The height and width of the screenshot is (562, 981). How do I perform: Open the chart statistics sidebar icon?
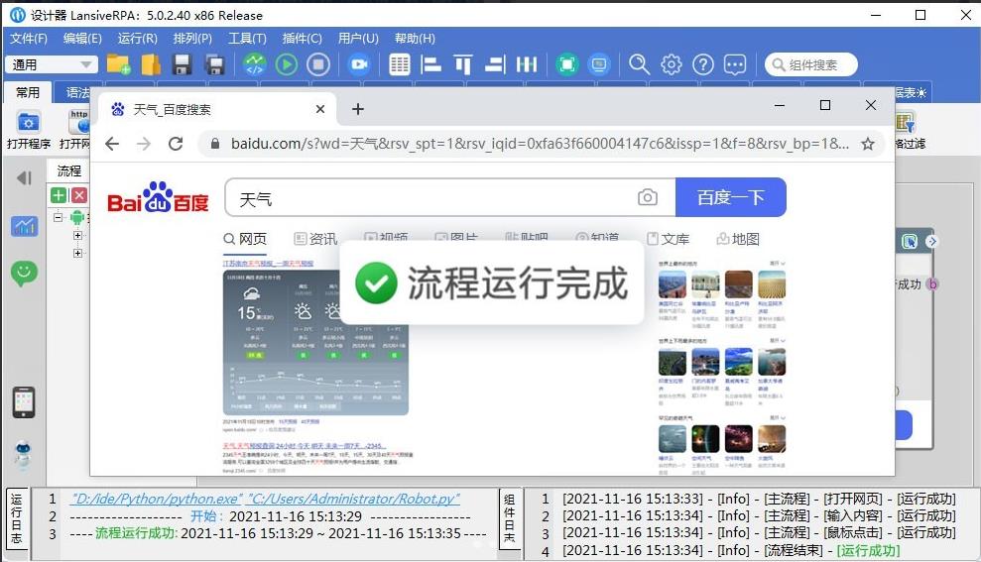click(x=25, y=226)
